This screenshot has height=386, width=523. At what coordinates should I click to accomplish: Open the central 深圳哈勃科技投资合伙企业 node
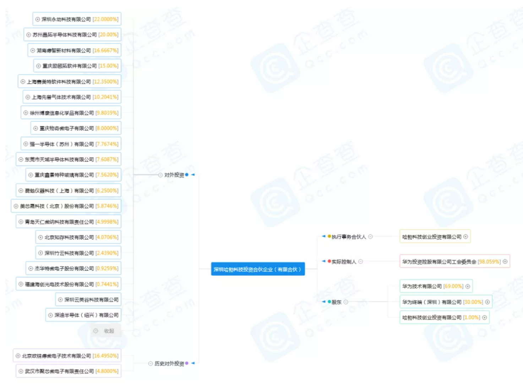coord(258,269)
